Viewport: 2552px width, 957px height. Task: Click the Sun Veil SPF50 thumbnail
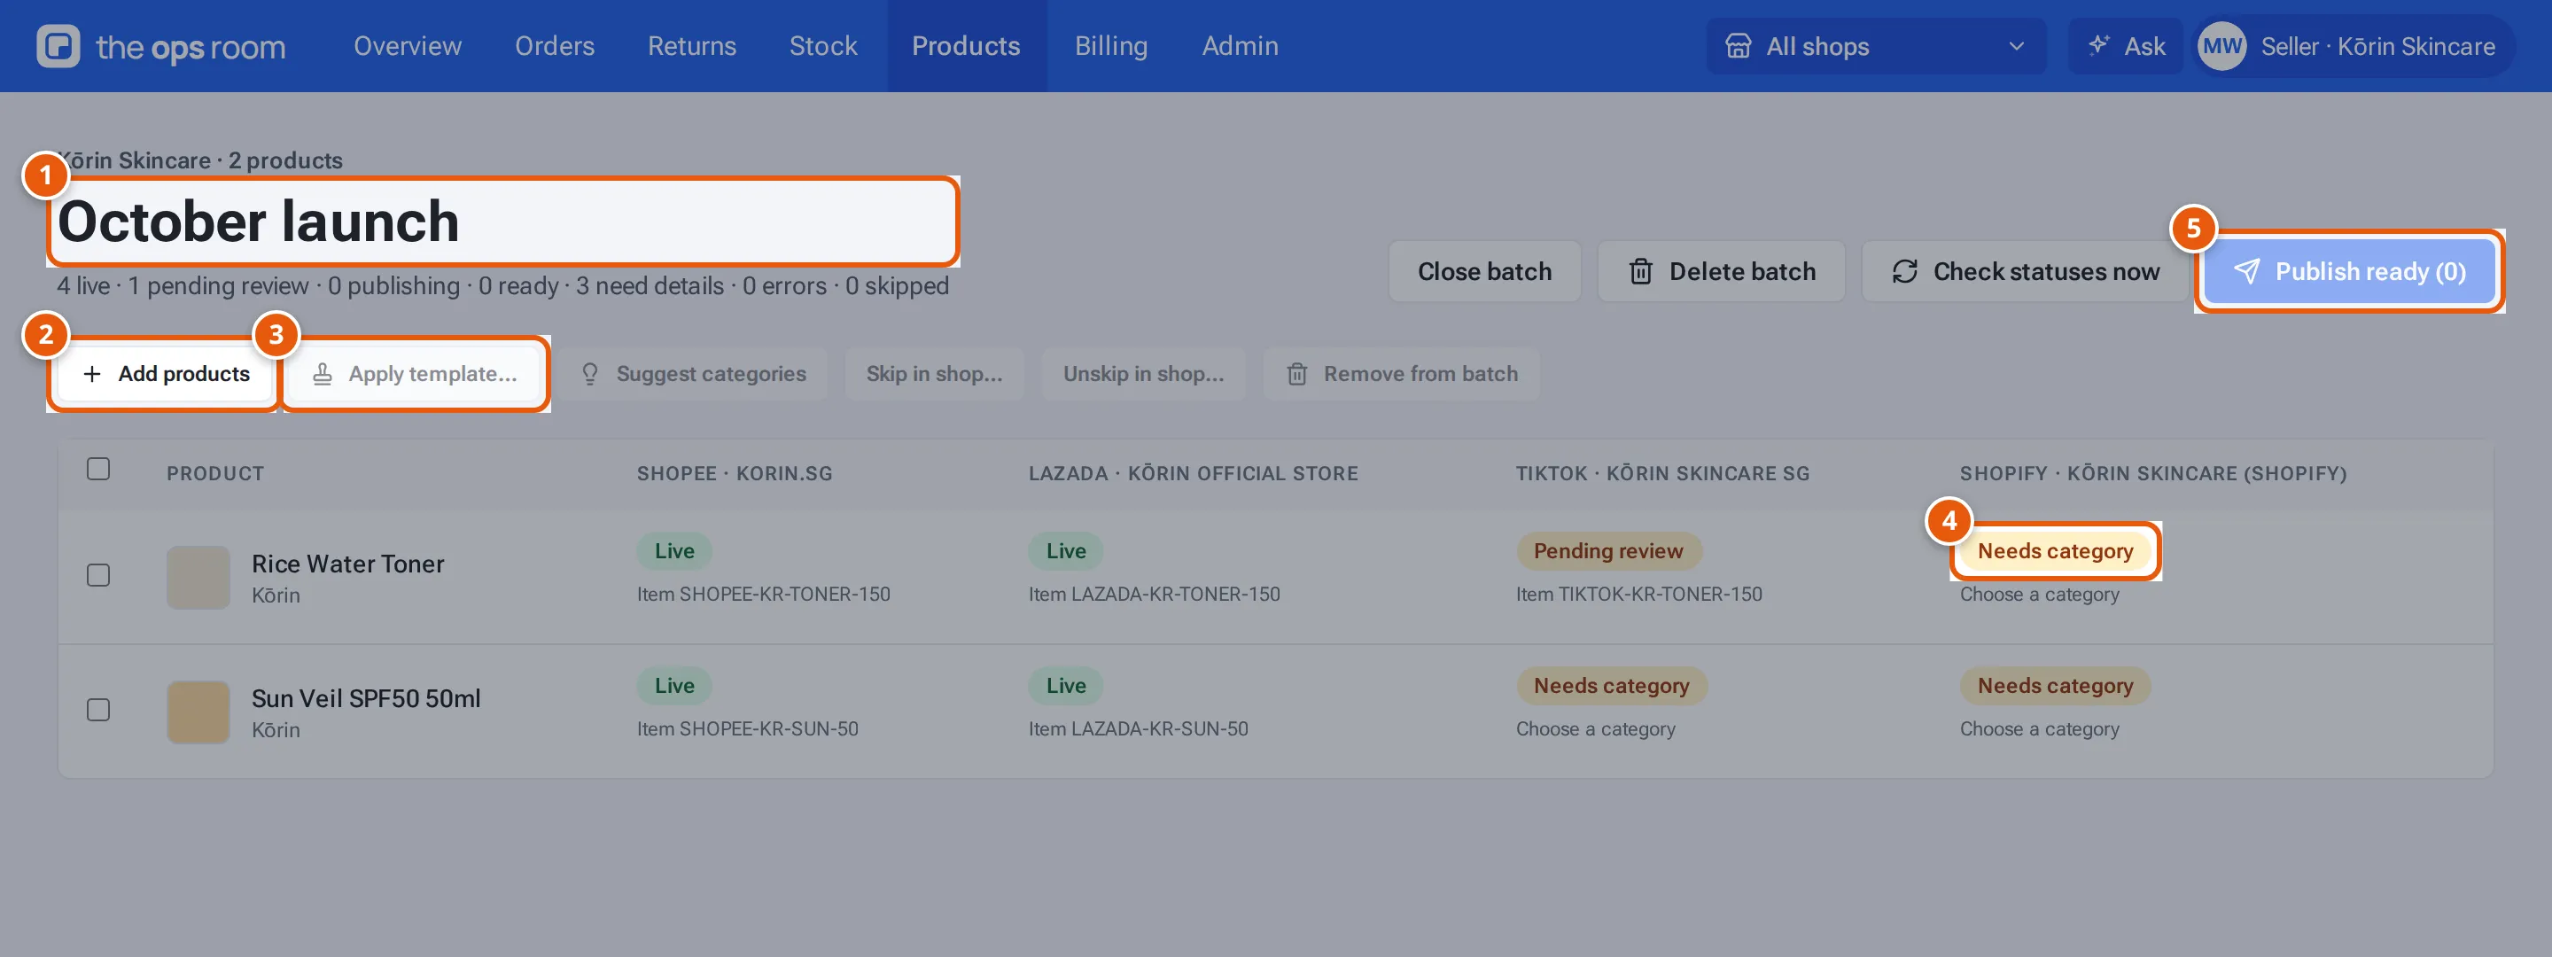point(198,712)
